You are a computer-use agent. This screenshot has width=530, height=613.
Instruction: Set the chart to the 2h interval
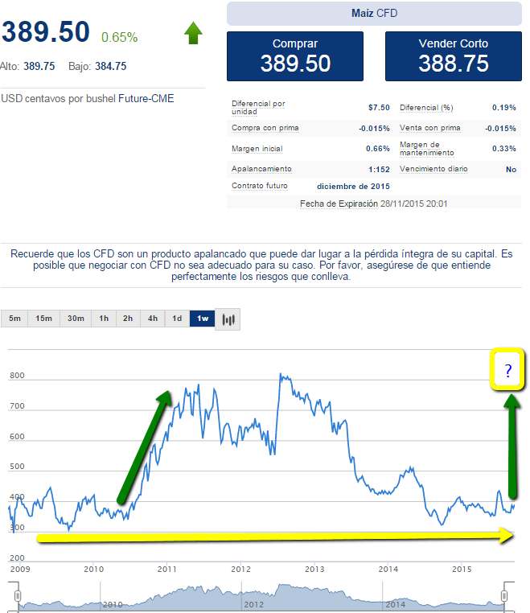(x=128, y=319)
